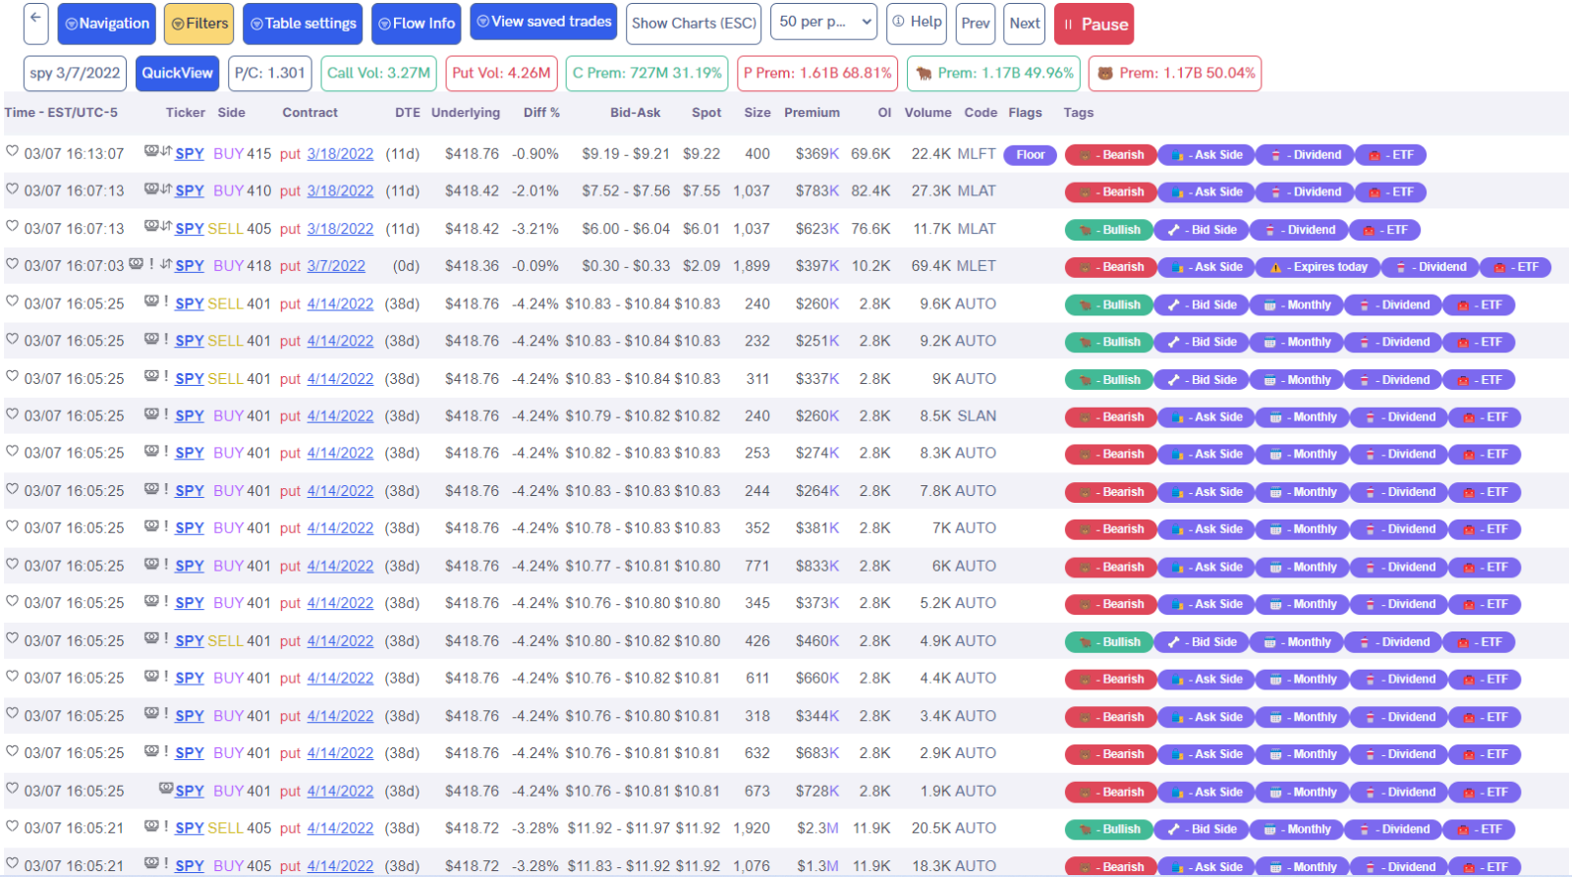This screenshot has width=1572, height=877.
Task: Click the face icon in the 16:07:03 row
Action: click(136, 263)
